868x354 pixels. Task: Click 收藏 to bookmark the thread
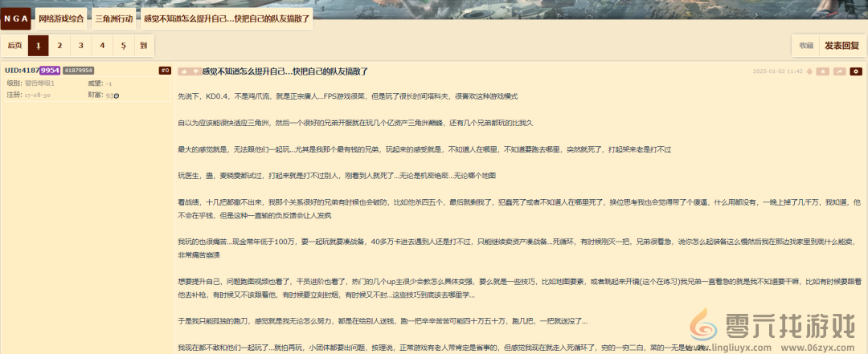click(805, 46)
